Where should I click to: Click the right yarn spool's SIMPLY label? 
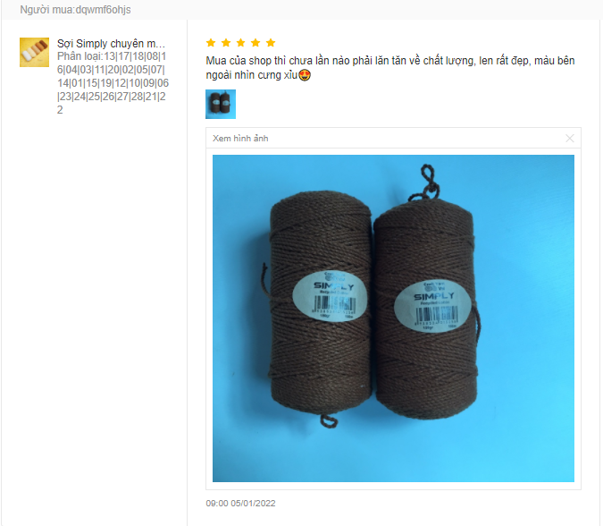point(432,307)
